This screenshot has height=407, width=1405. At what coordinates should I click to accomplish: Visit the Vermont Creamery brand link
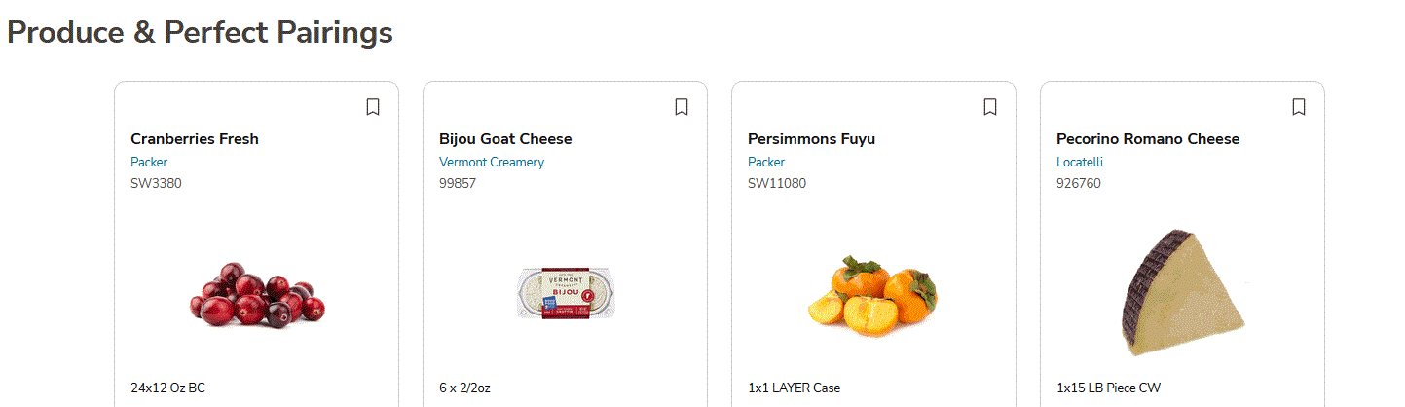click(492, 163)
